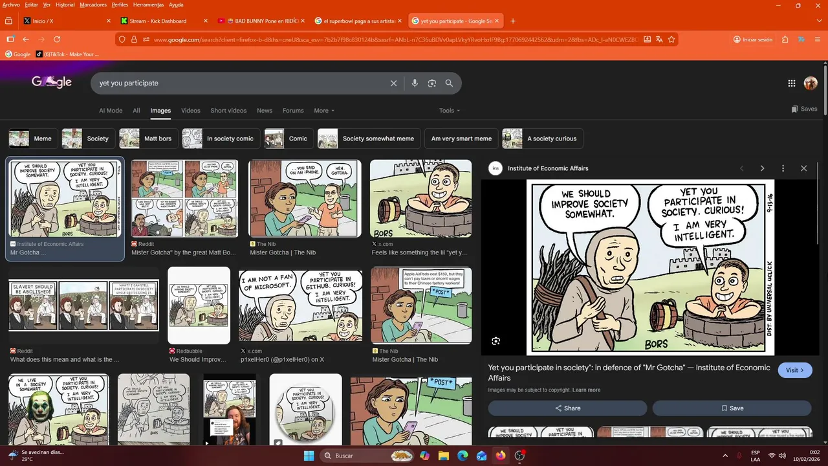Open preview panel three-dot options menu
The width and height of the screenshot is (828, 466).
tap(783, 168)
